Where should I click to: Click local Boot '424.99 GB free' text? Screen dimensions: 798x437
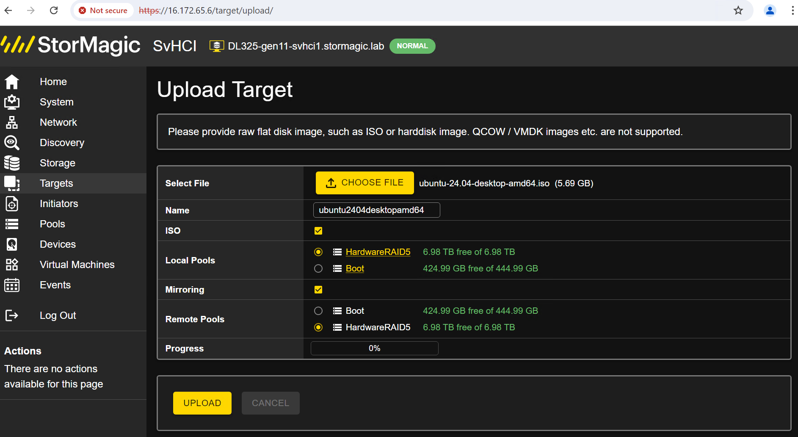(480, 268)
